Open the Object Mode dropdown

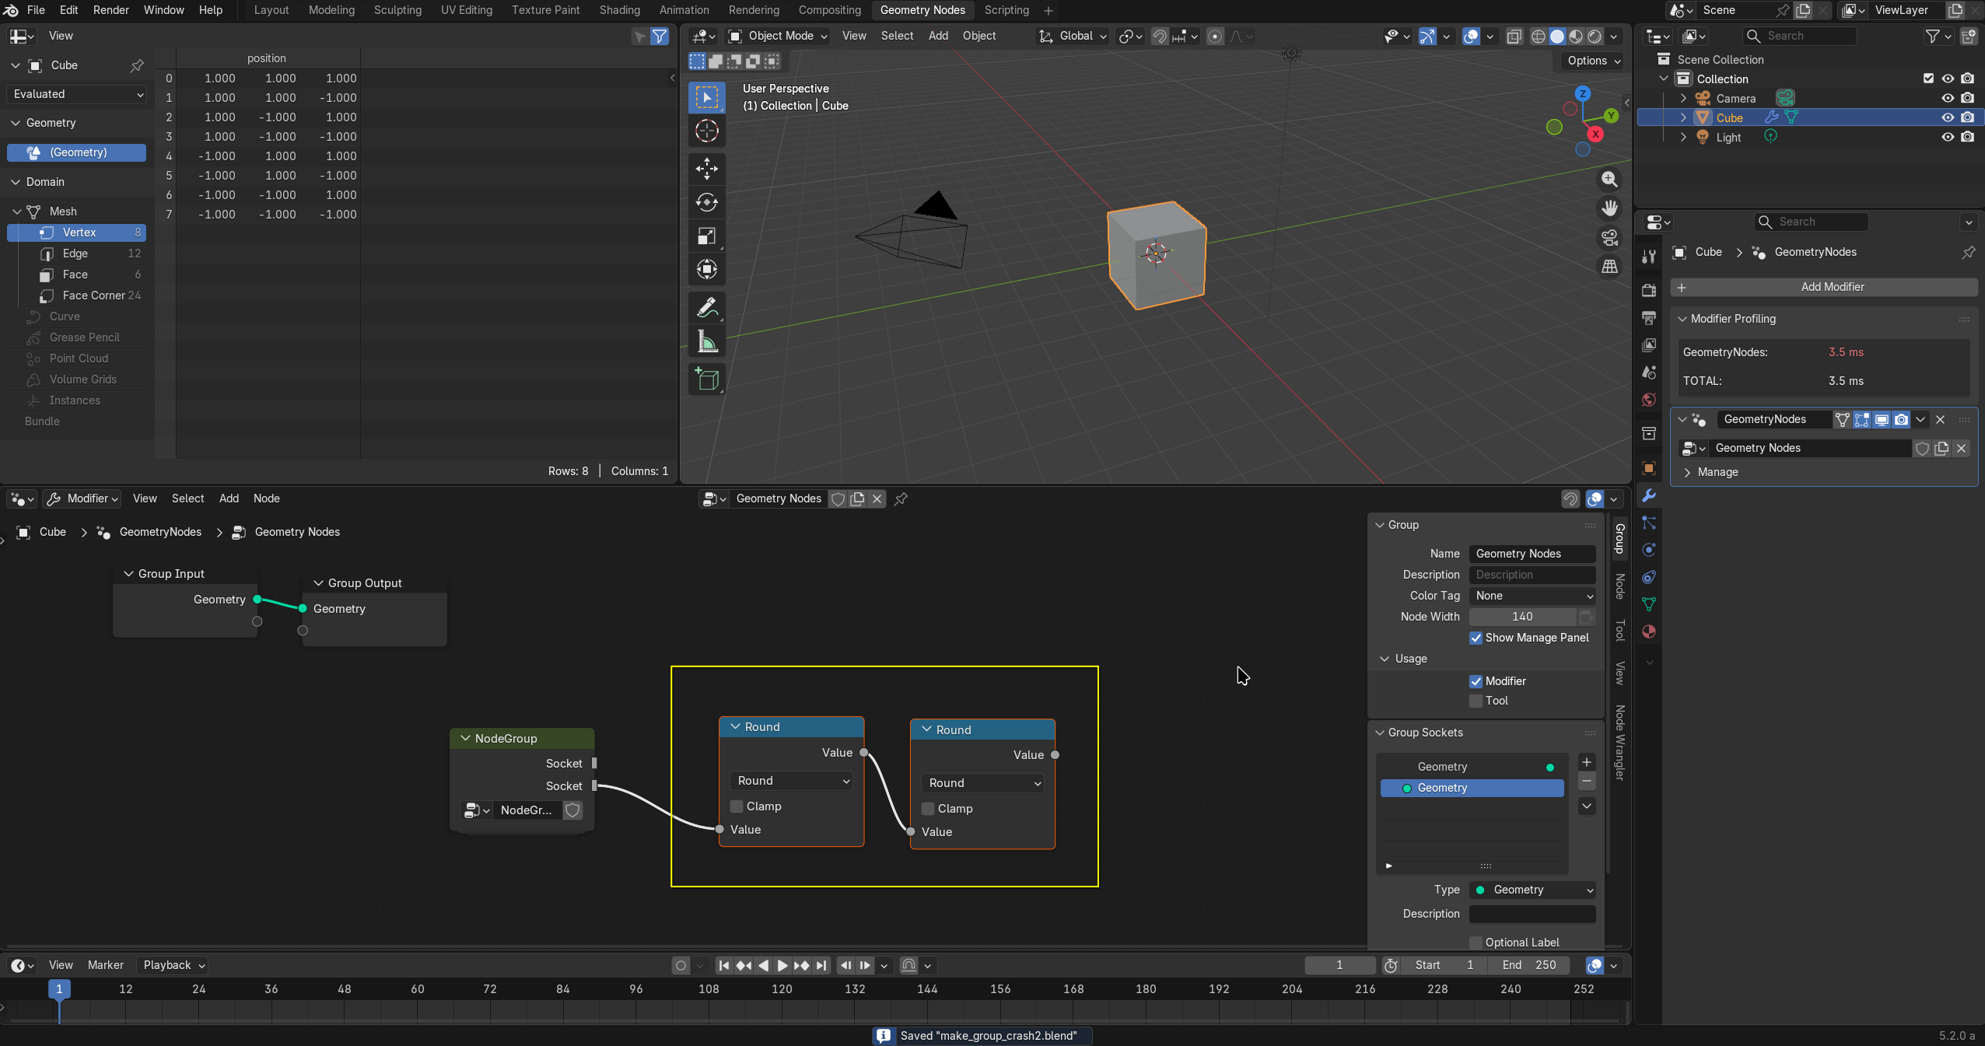click(x=777, y=36)
